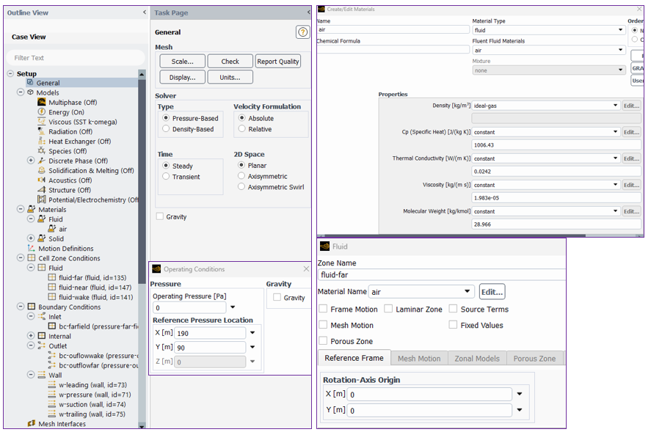Click the Potential/Electrochemistry icon
Screen dimensions: 651x432
(42, 199)
